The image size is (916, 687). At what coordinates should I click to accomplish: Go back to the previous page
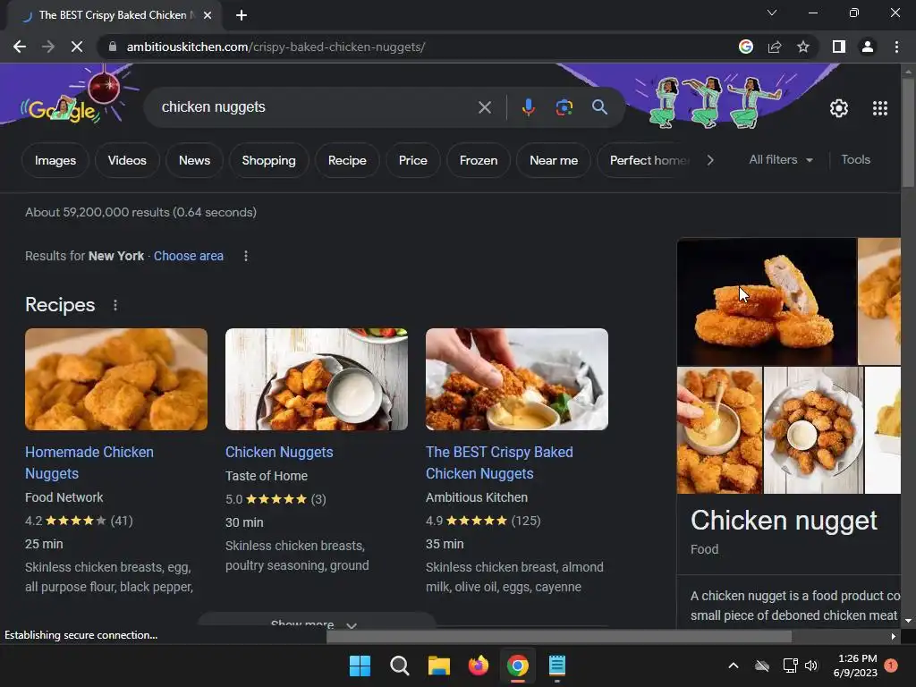click(x=20, y=47)
